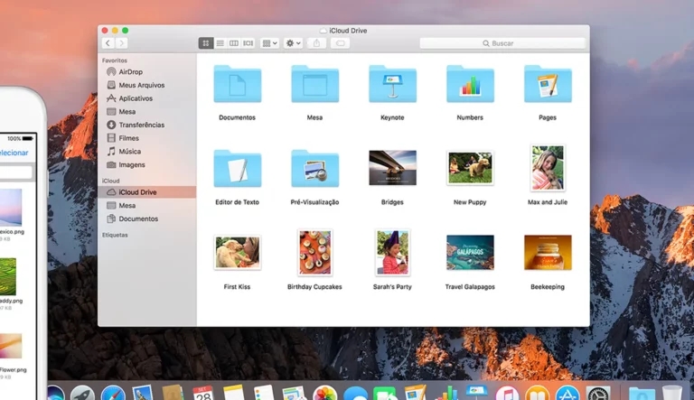
Task: Select the Pré-Visualização folder
Action: coord(314,169)
